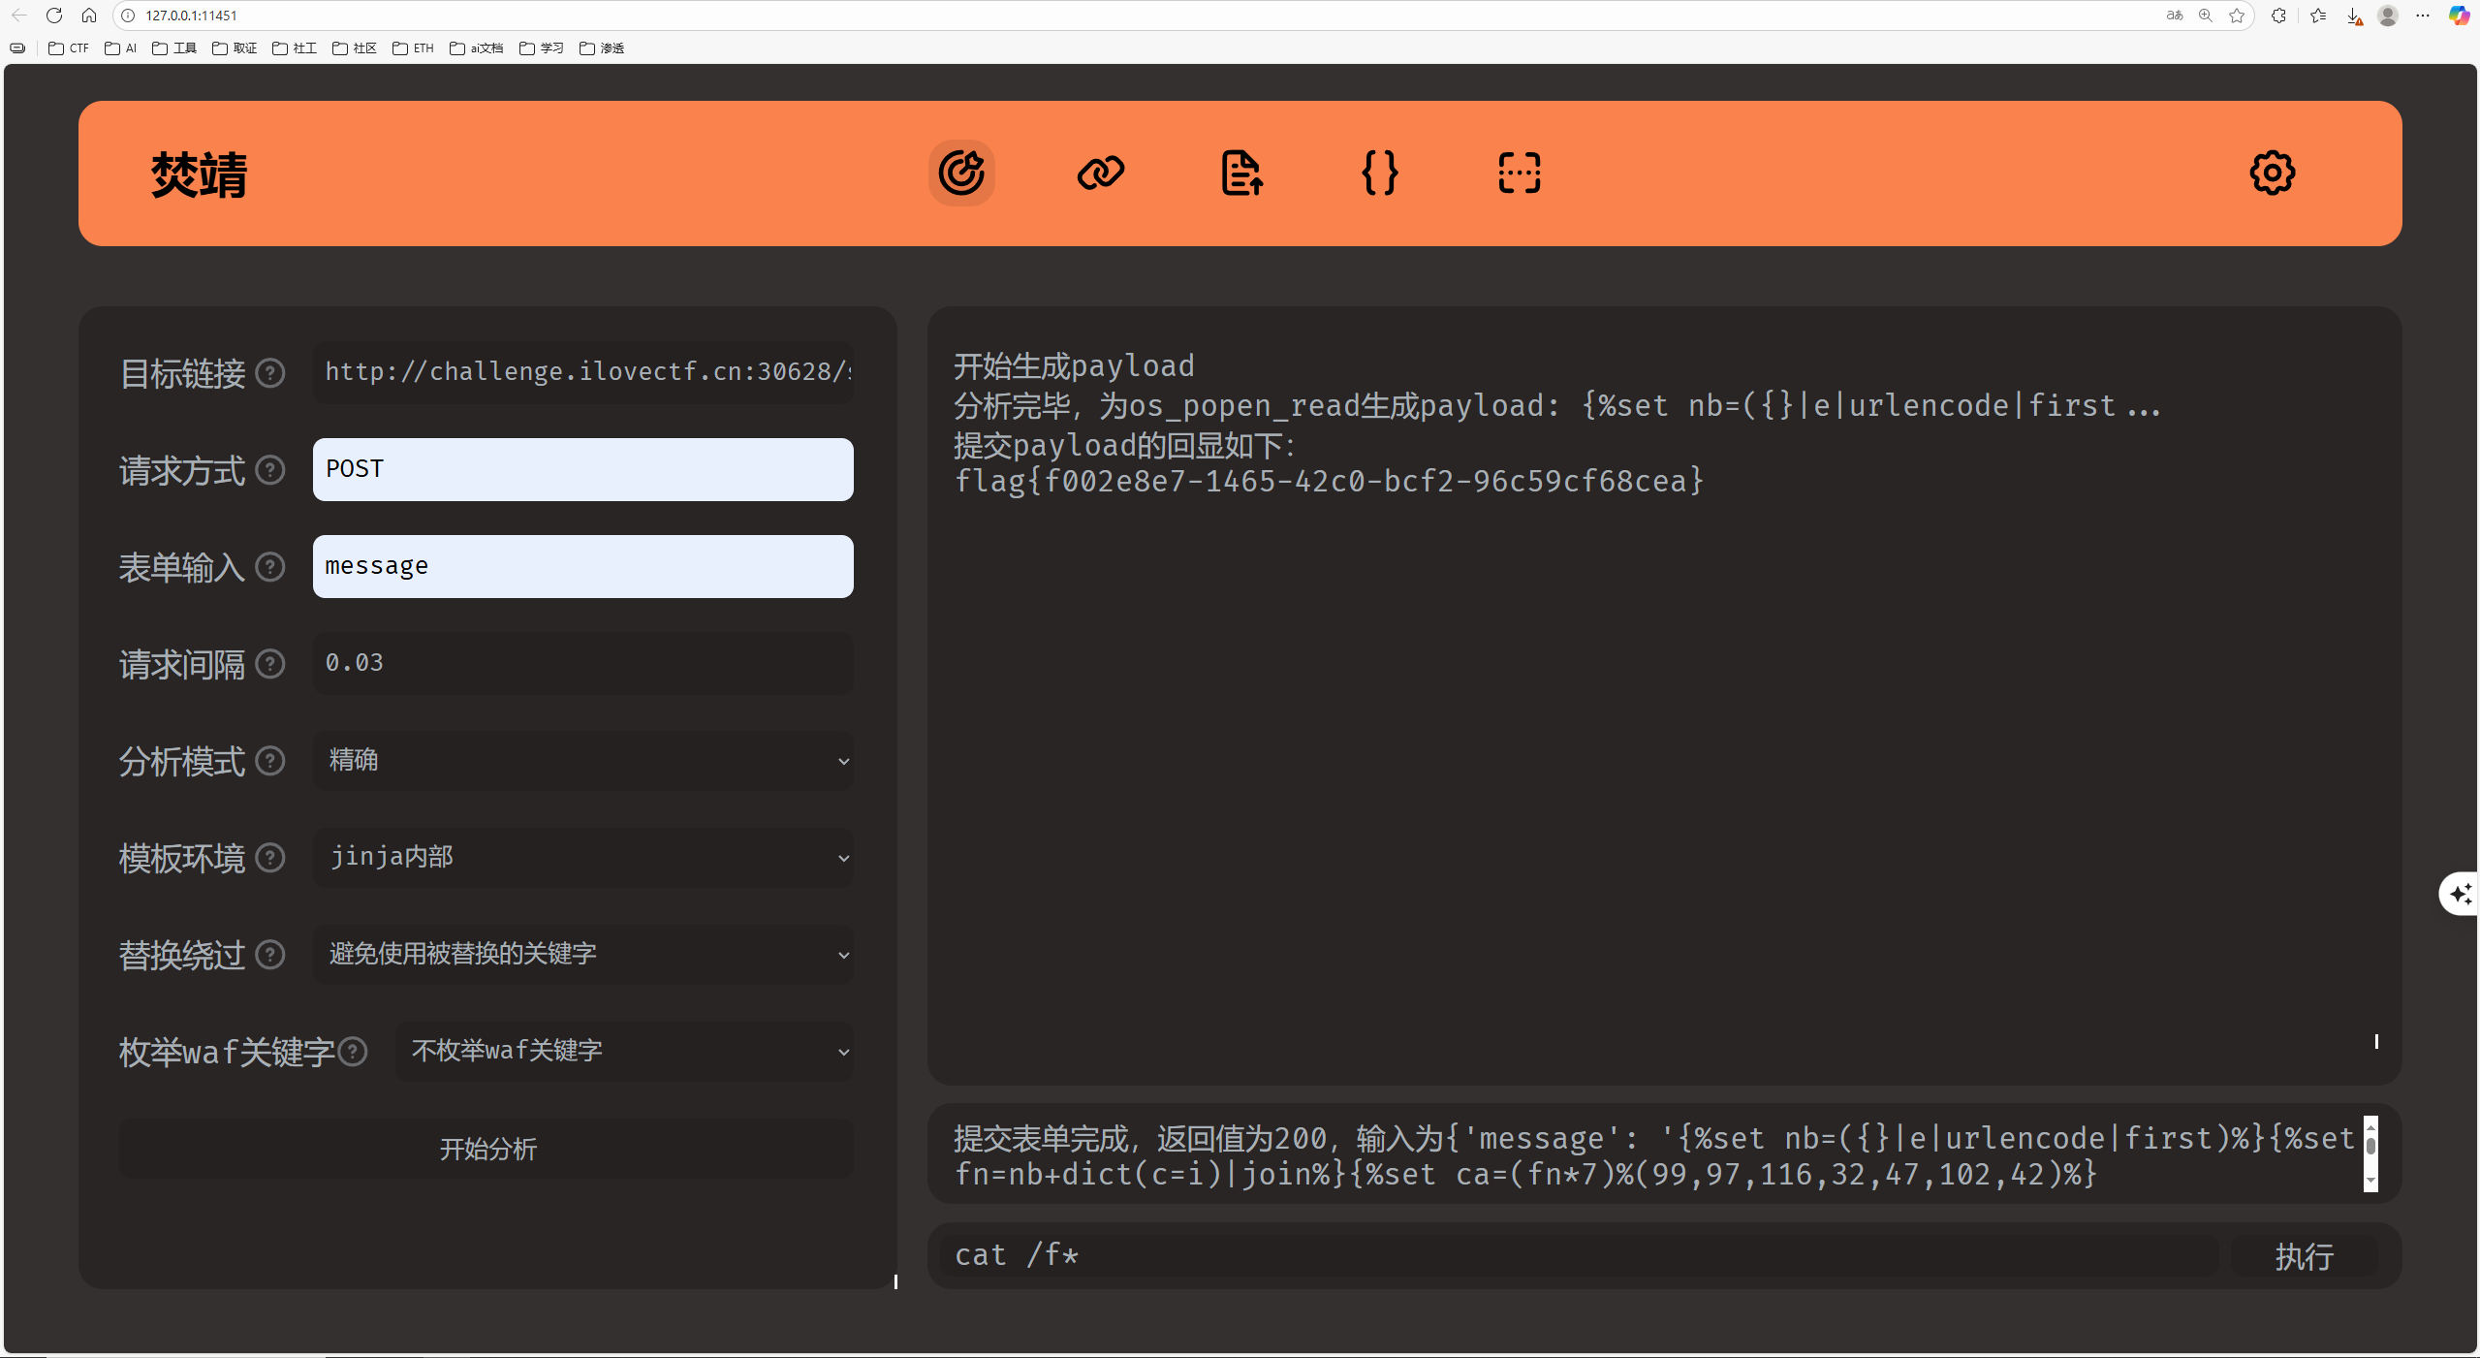This screenshot has height=1358, width=2480.
Task: Click help icon beside 枚举waf关键字
Action: coord(353,1052)
